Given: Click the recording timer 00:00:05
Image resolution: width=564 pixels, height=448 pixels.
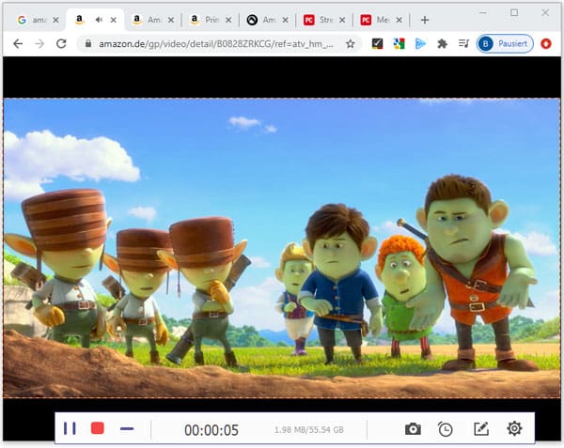Looking at the screenshot, I should pyautogui.click(x=211, y=430).
